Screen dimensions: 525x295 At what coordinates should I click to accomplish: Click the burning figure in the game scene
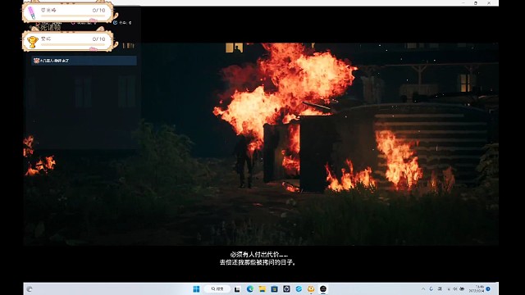(245, 161)
